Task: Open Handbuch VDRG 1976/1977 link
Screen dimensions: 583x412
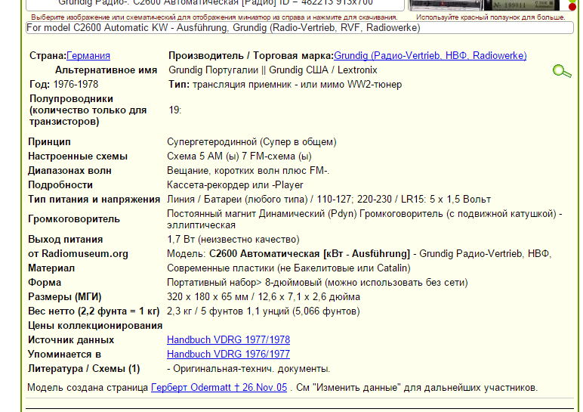Action: click(228, 354)
